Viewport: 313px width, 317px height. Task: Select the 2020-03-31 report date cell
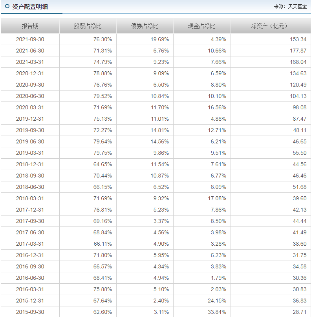pos(30,107)
